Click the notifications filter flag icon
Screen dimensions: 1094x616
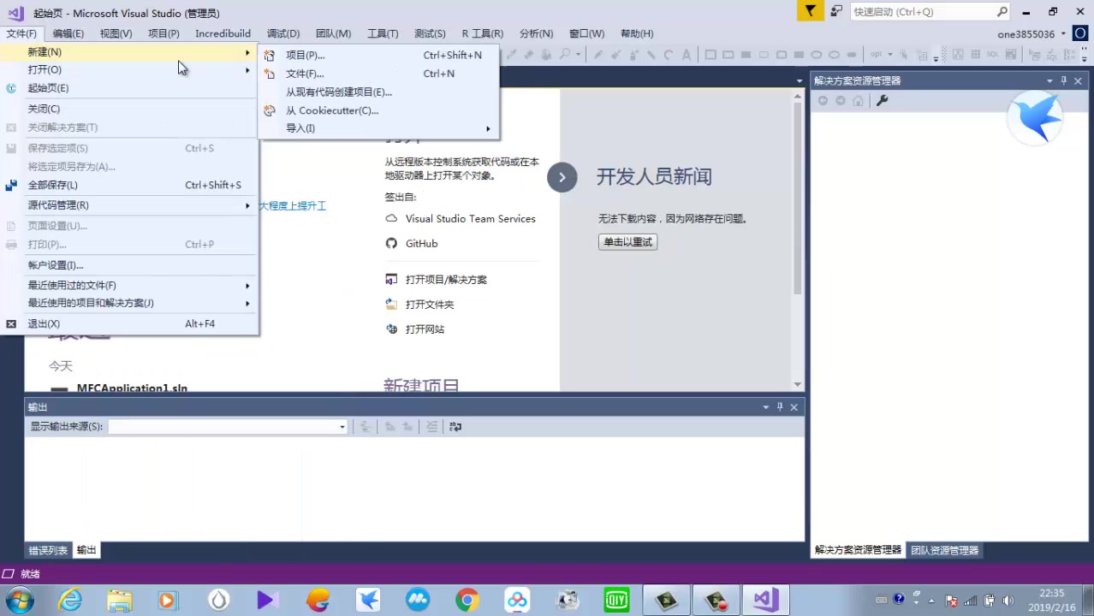coord(810,11)
